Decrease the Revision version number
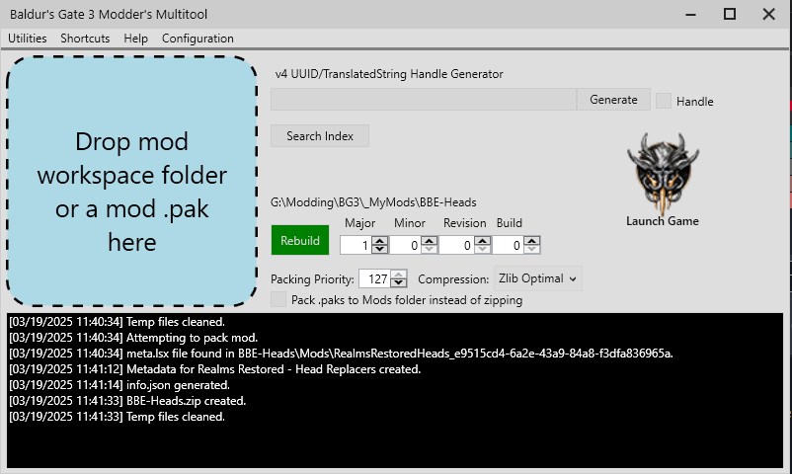The height and width of the screenshot is (474, 792). pos(482,249)
